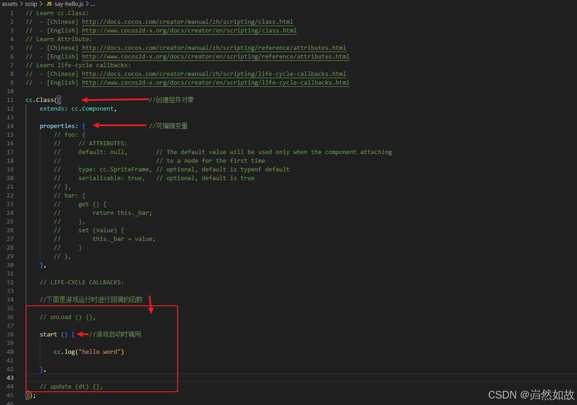
Task: Click the 'to a node for the first time' comment
Action: coord(210,160)
